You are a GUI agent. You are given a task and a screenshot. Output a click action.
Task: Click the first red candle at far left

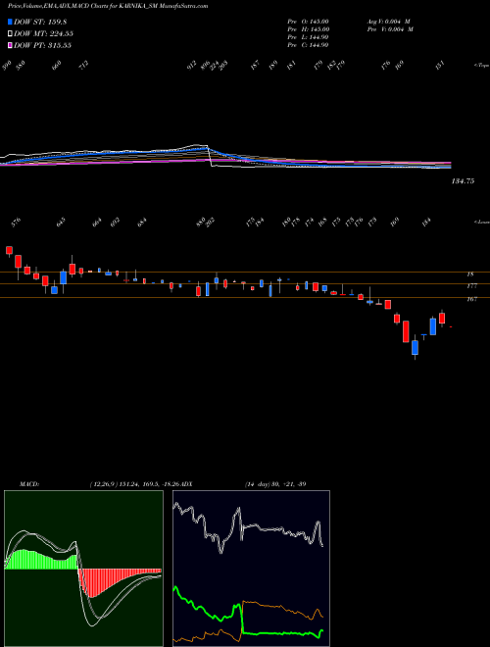tap(9, 250)
